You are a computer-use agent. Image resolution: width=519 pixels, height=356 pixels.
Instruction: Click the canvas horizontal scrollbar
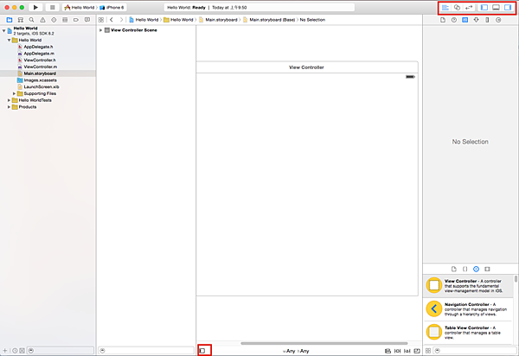point(324,343)
